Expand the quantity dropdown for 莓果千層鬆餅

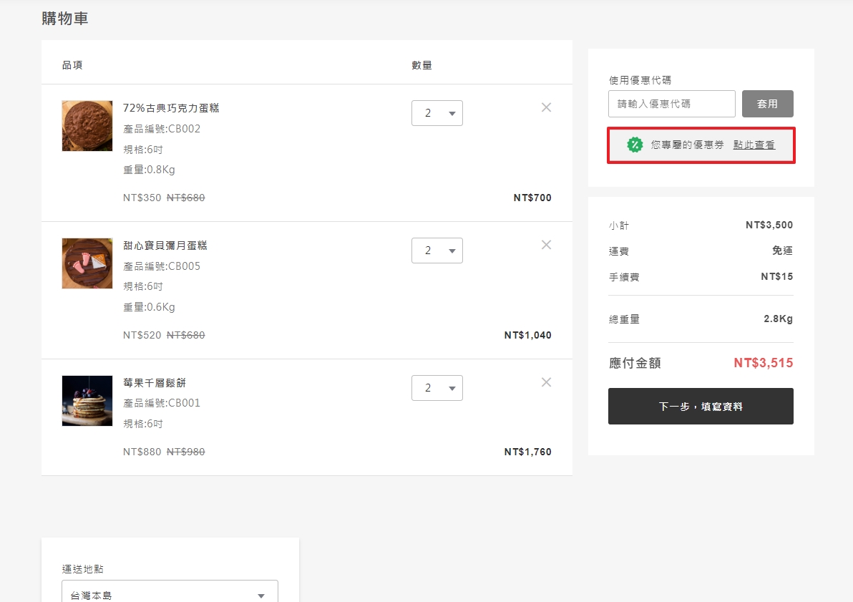pyautogui.click(x=437, y=387)
